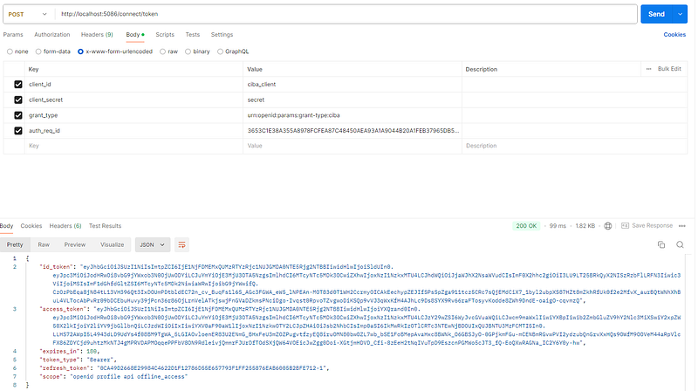Viewport: 698px width, 391px height.
Task: Open the Cookies link at top right
Action: pyautogui.click(x=674, y=35)
